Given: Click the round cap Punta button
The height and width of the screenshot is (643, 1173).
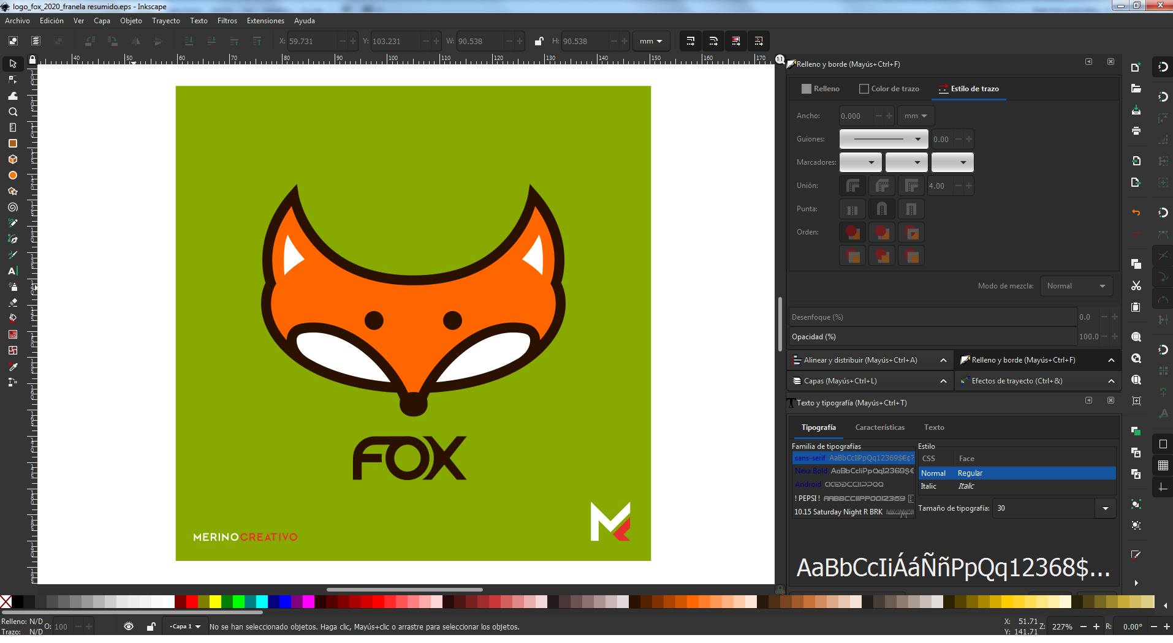Looking at the screenshot, I should pos(881,209).
